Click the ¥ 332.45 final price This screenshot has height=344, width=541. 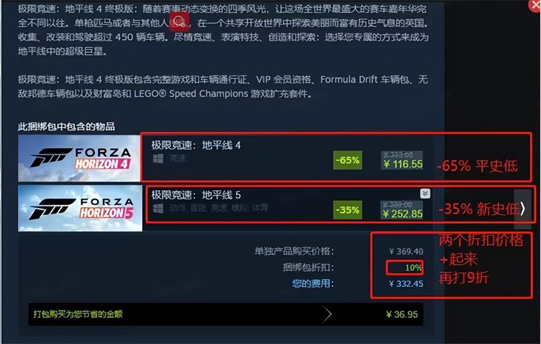tap(406, 284)
